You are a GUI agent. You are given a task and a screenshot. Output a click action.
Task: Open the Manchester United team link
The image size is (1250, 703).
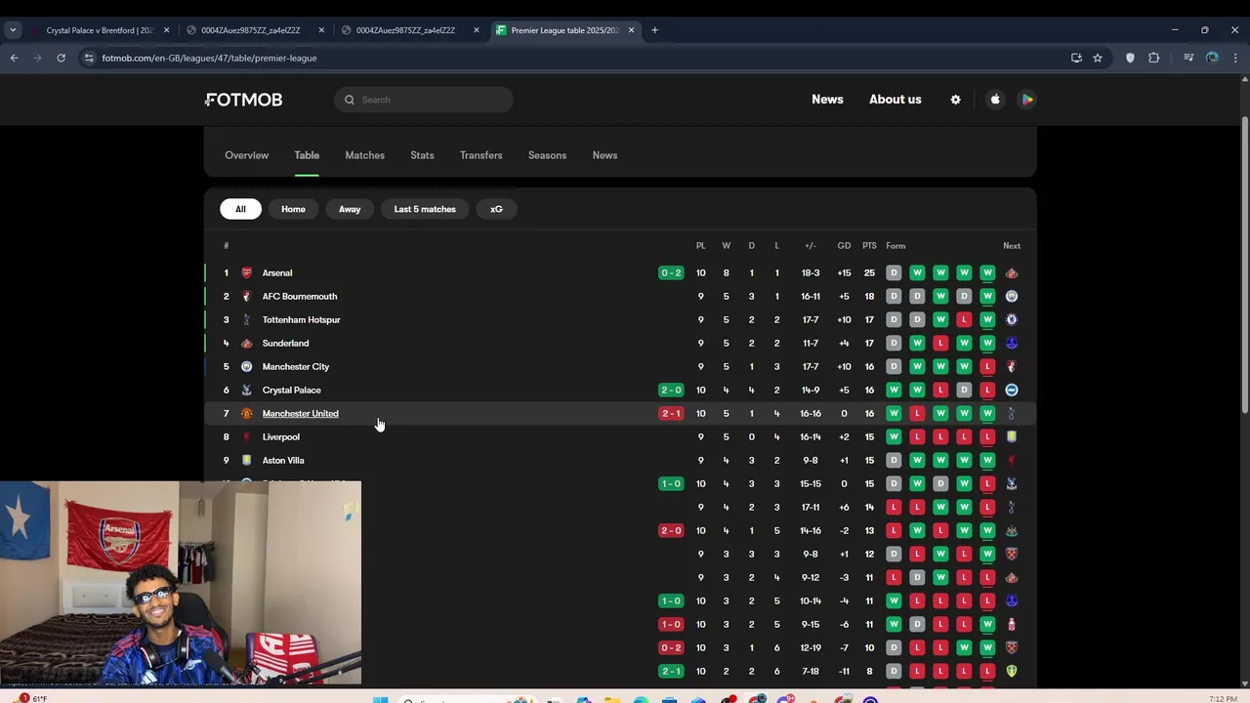300,414
